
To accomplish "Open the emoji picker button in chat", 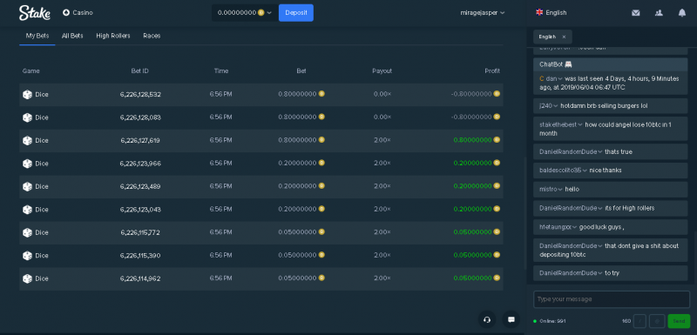I will click(x=657, y=321).
